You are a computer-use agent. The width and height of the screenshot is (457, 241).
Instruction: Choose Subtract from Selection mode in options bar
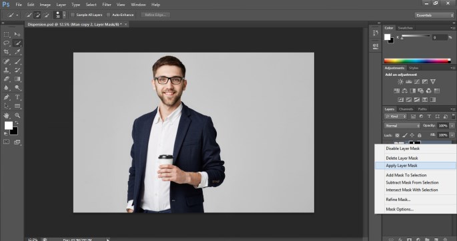[46, 15]
